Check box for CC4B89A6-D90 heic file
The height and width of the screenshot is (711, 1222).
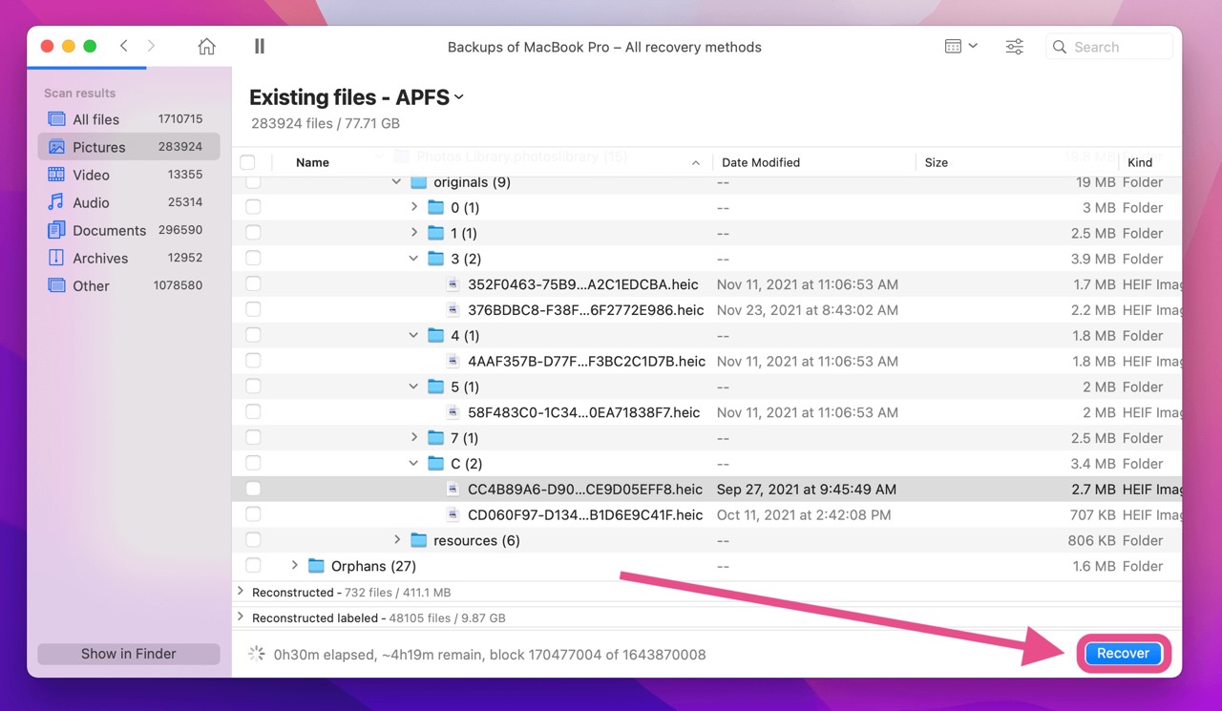tap(253, 489)
